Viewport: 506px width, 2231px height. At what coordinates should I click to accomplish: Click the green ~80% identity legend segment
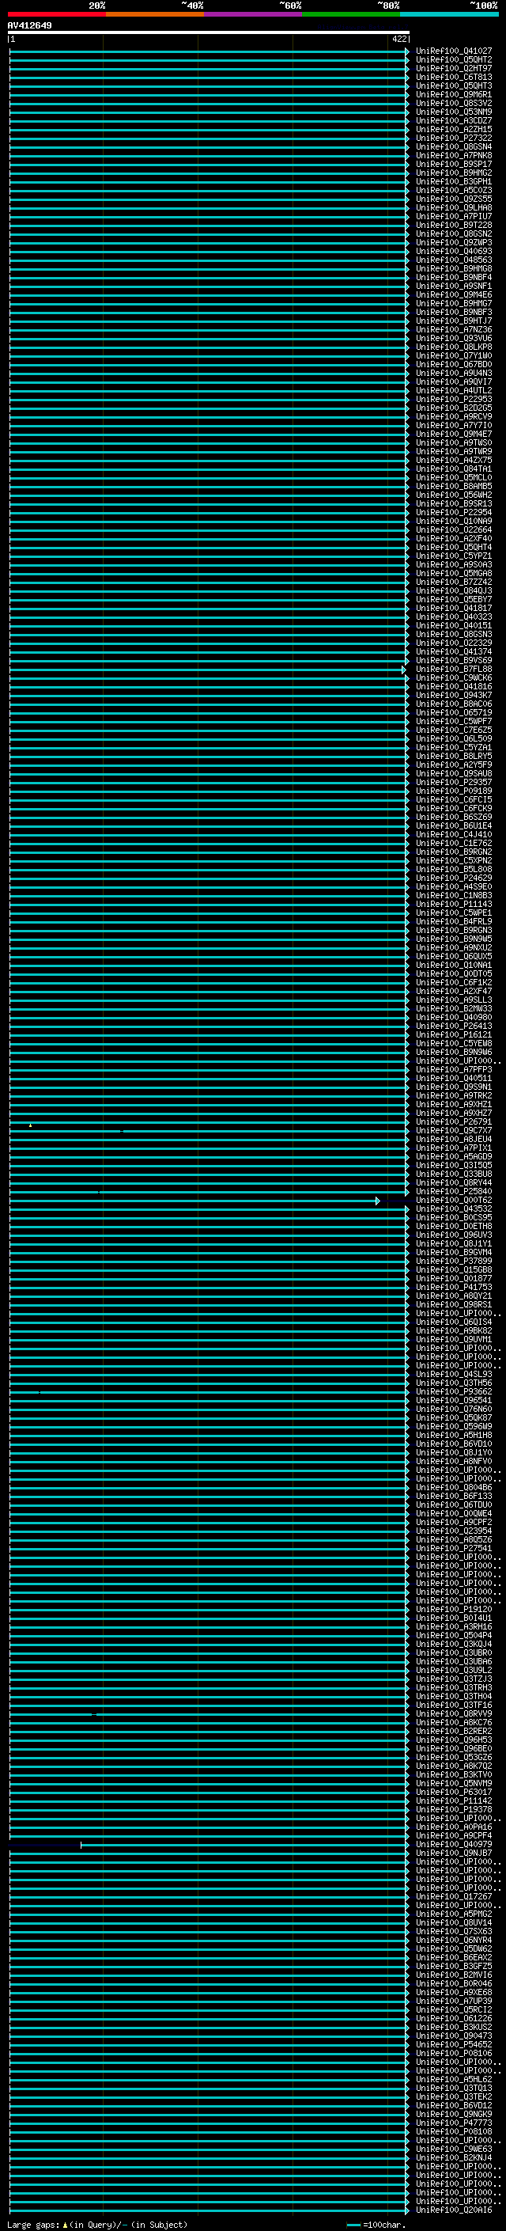(x=351, y=15)
